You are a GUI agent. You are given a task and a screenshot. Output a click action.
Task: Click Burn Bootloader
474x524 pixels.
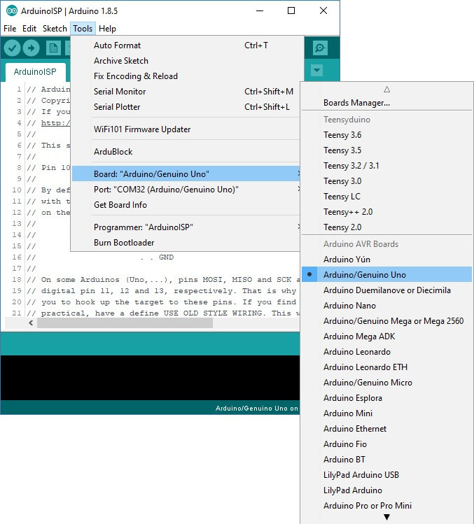click(x=186, y=243)
